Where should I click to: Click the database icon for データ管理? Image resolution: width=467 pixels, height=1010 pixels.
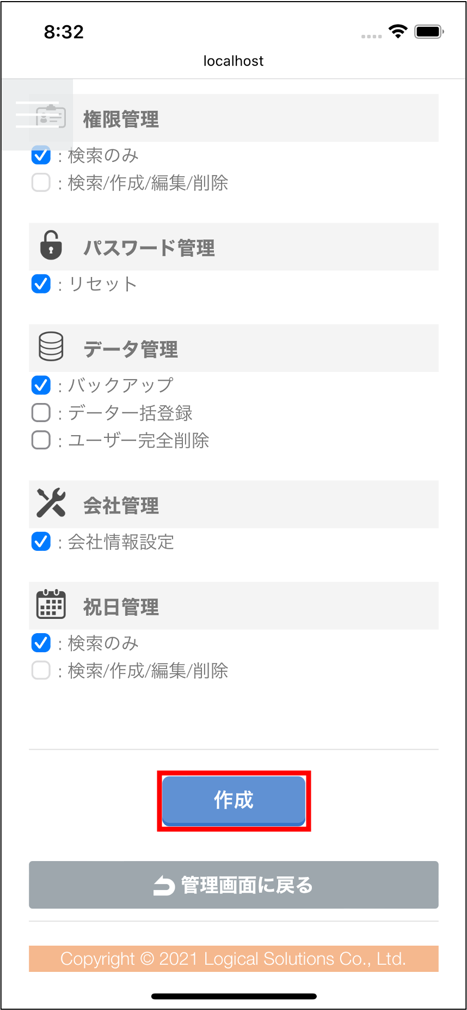pyautogui.click(x=51, y=346)
